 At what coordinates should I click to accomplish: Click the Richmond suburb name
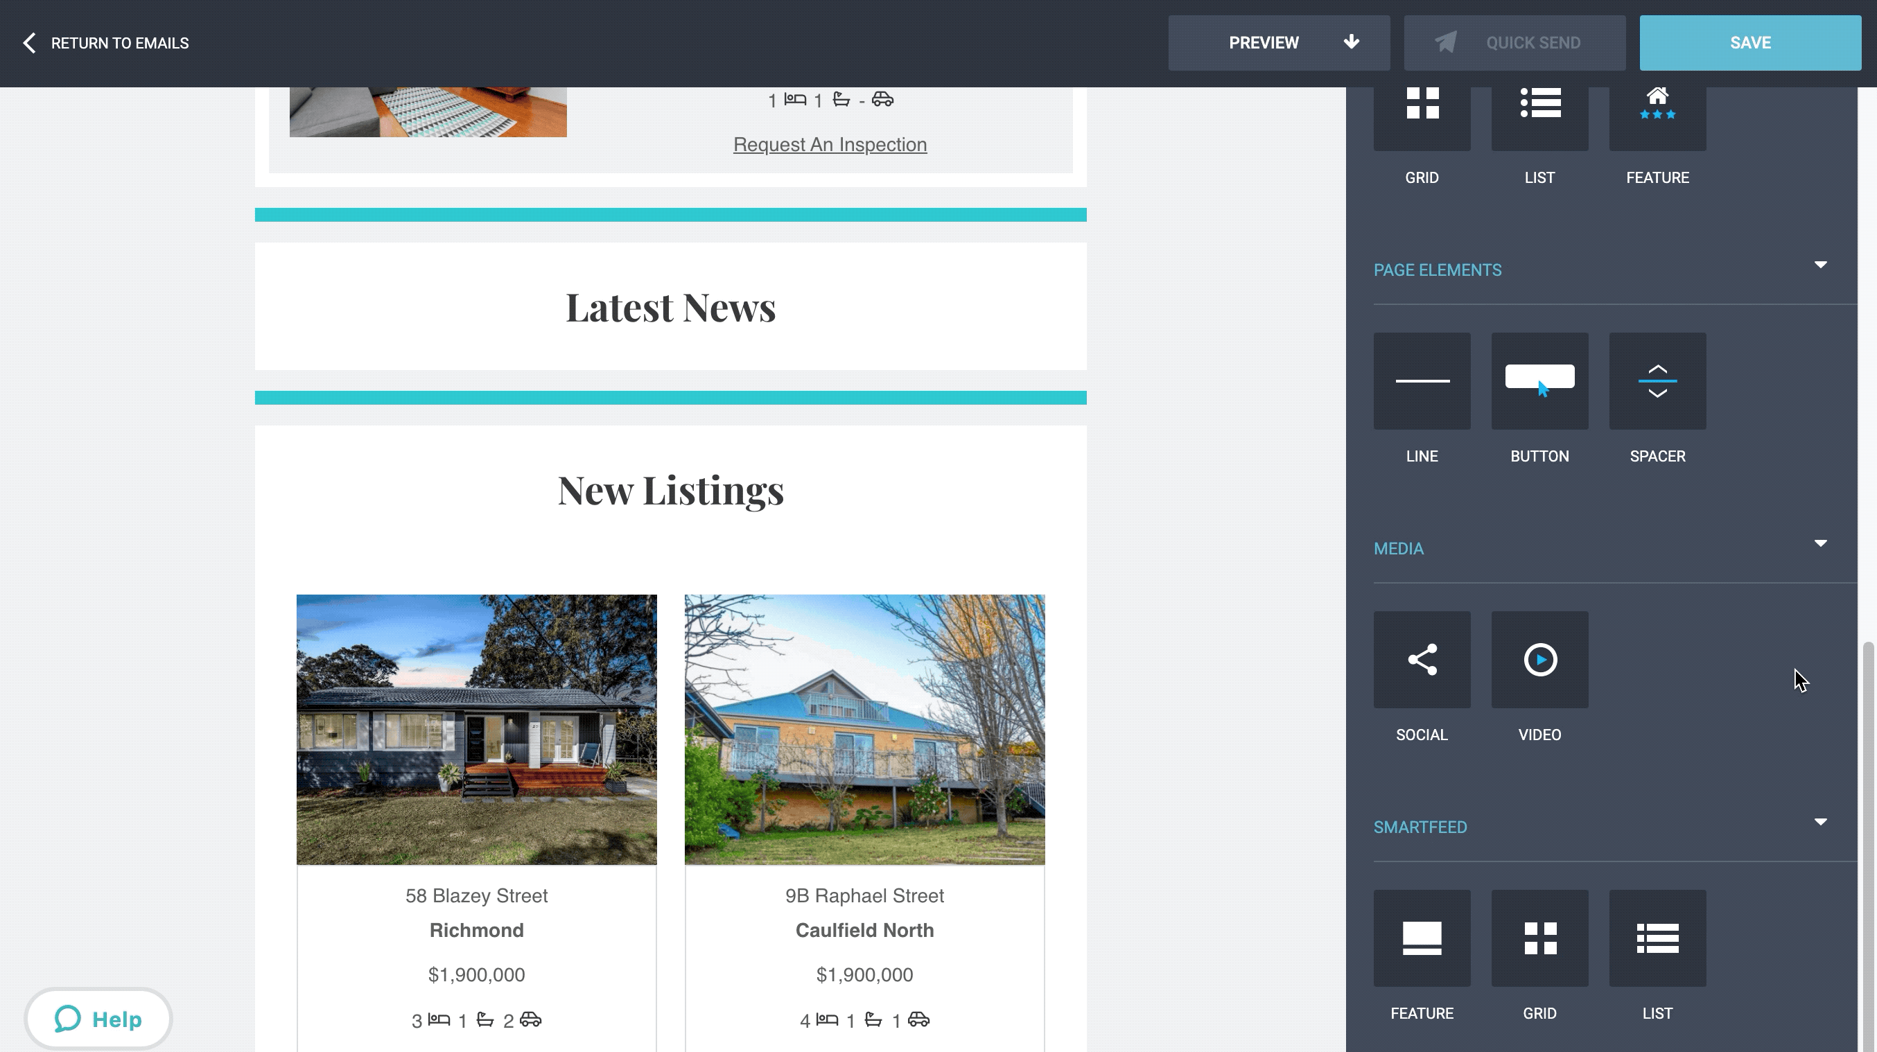point(477,930)
